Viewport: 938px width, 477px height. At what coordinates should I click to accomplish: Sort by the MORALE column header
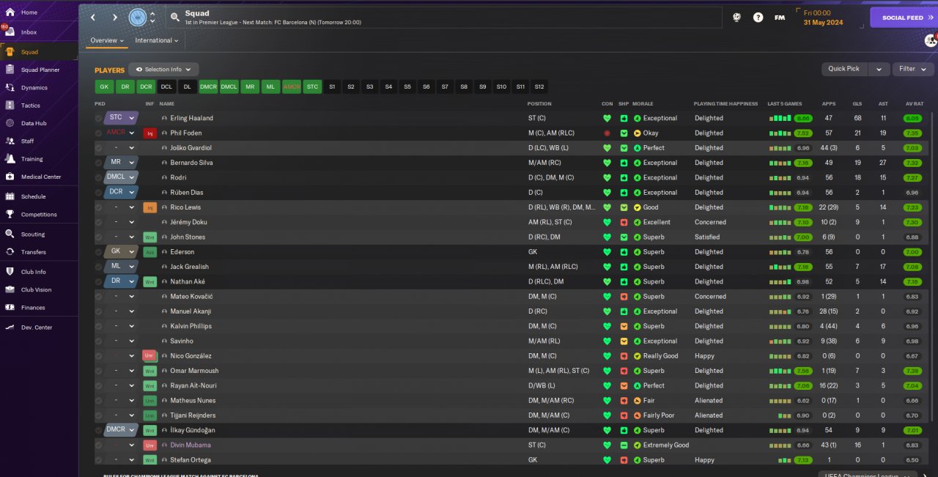643,104
